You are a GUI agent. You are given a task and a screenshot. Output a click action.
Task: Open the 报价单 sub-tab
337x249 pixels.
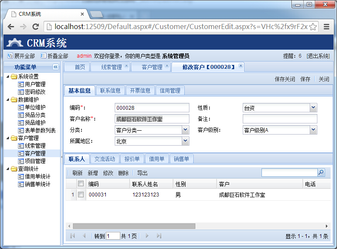(x=132, y=159)
